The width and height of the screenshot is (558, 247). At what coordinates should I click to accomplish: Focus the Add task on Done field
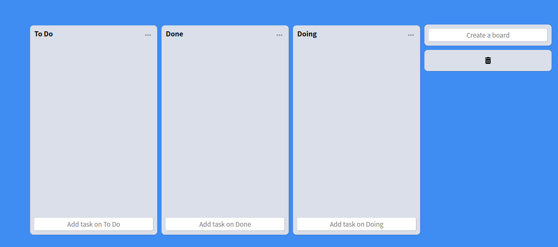[225, 224]
